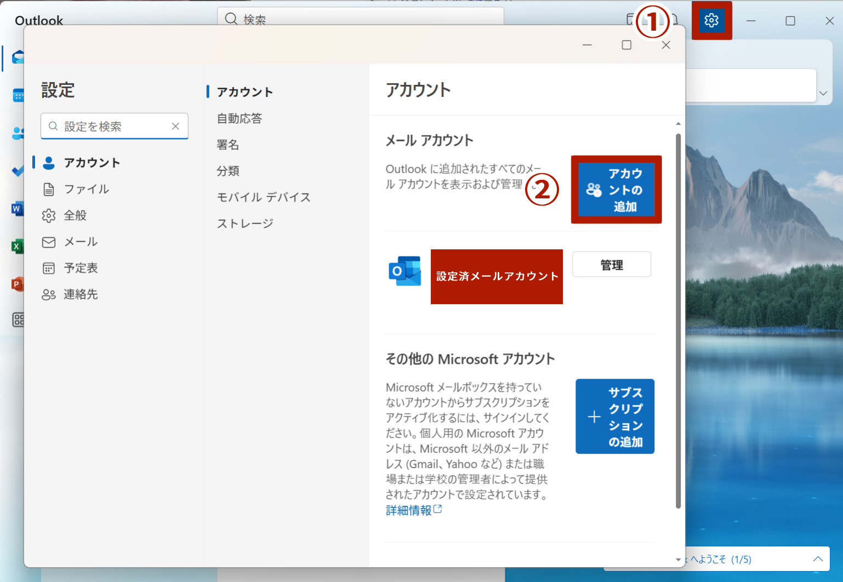Open the Calendar icon in the sidebar

(x=18, y=95)
